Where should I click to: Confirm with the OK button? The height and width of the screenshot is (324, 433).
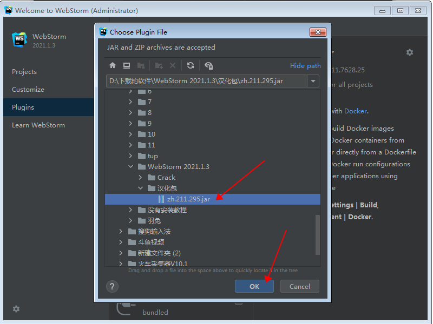tap(254, 287)
